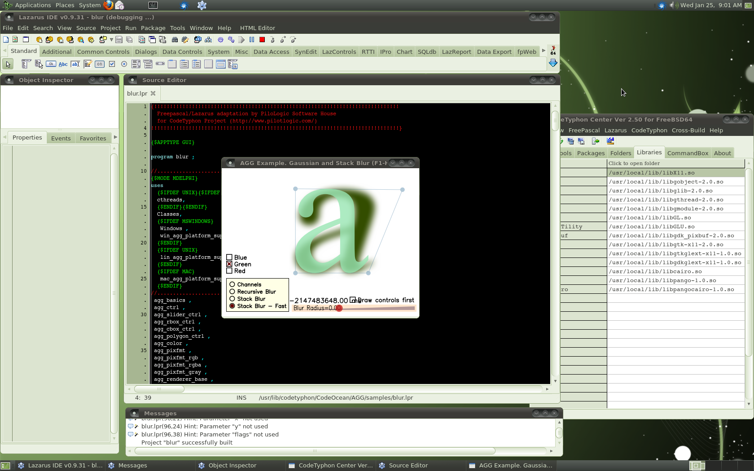
Task: Pick the TMemo component icon
Action: click(88, 64)
